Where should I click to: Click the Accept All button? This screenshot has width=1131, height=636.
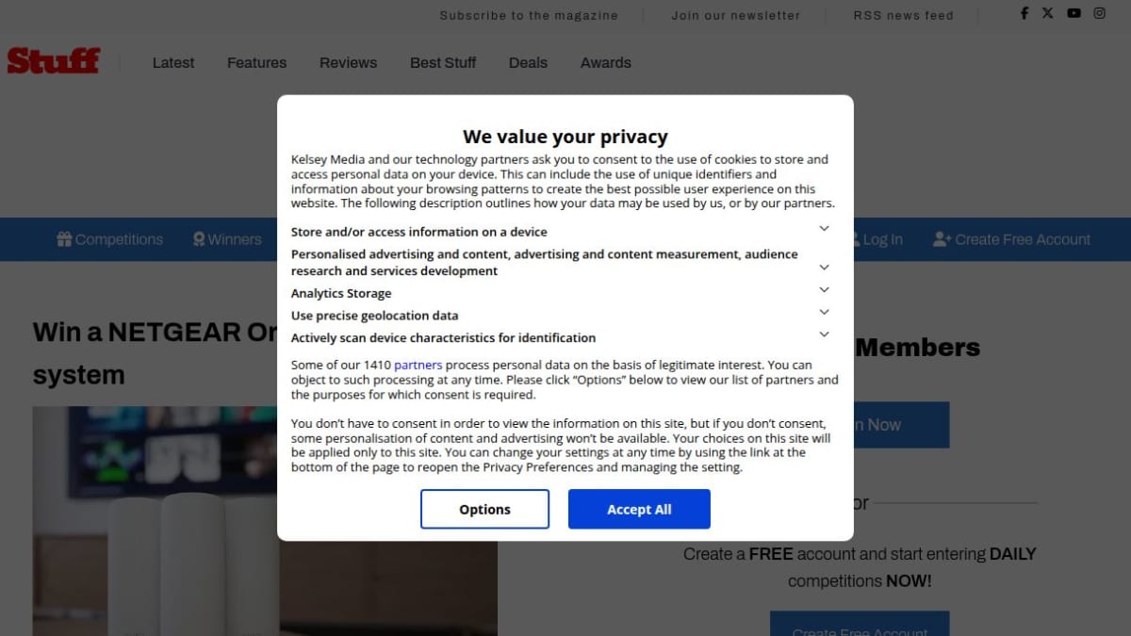639,509
